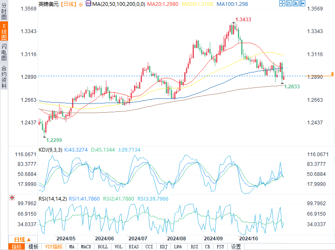
Task: Open the 闪电图 sidebar tab
Action: [x=4, y=53]
